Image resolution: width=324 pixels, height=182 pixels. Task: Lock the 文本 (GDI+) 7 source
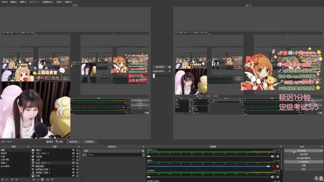tap(77, 163)
